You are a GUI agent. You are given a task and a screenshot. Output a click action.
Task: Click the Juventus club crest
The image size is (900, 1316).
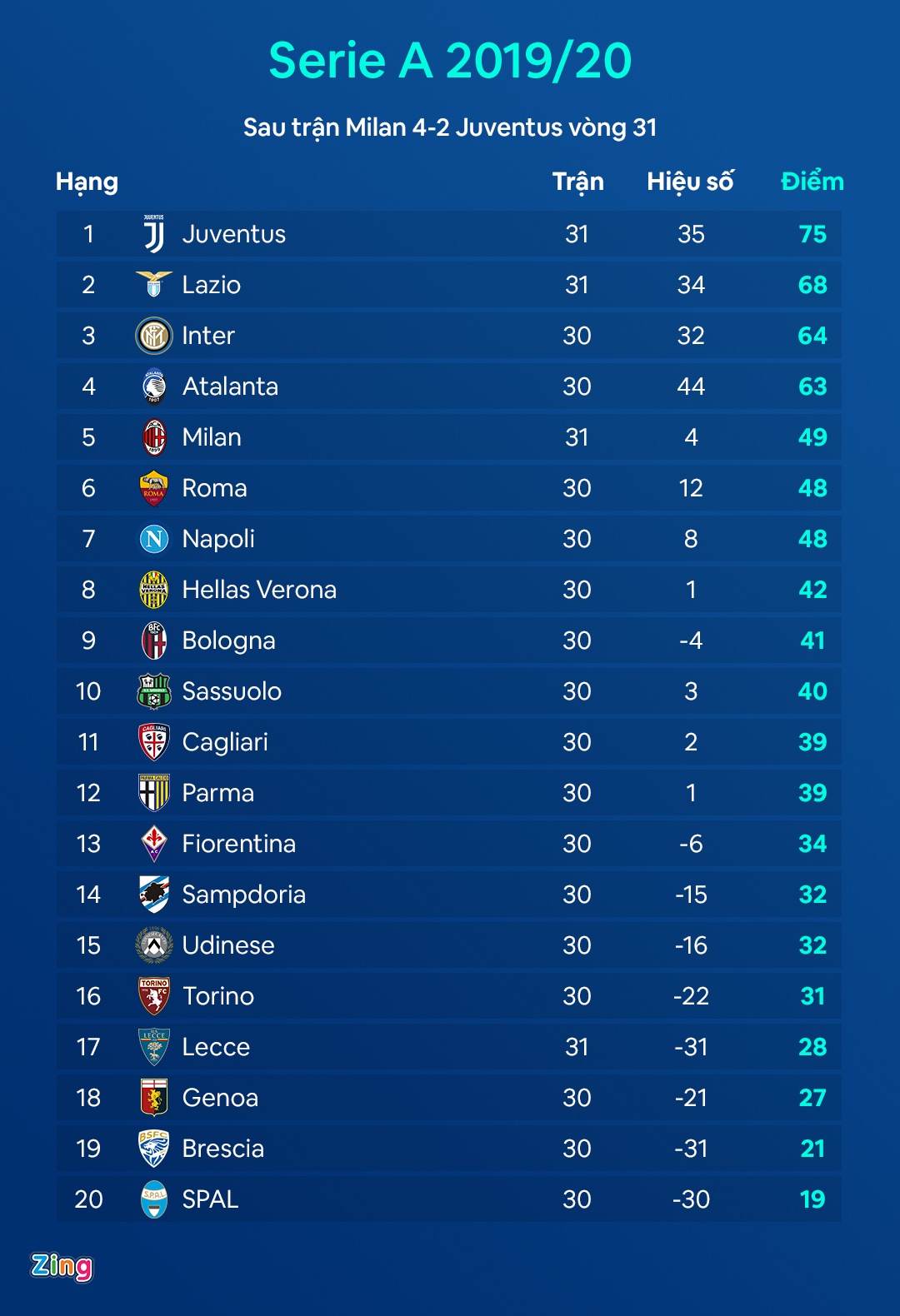pyautogui.click(x=154, y=234)
